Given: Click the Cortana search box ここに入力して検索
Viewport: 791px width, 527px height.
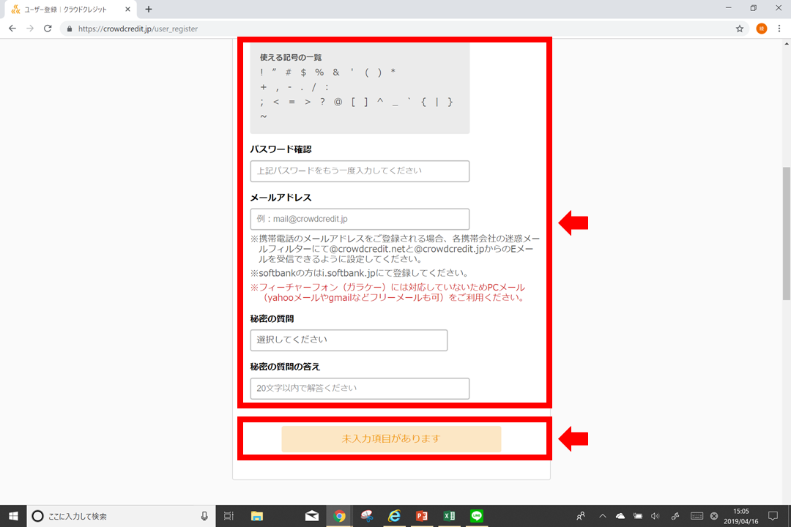Looking at the screenshot, I should [x=121, y=516].
